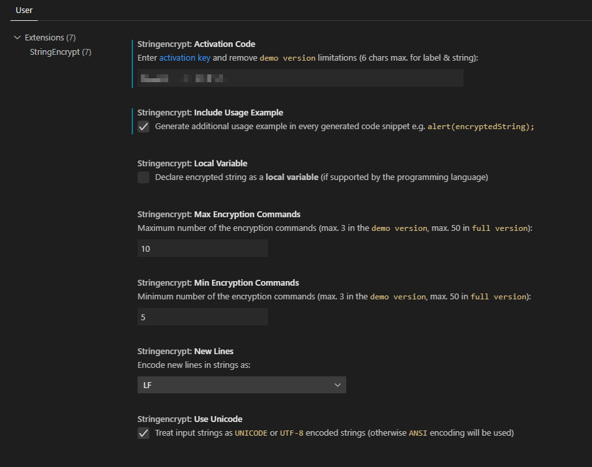Click the Declare encrypted string description text
The width and height of the screenshot is (592, 467).
tap(321, 177)
